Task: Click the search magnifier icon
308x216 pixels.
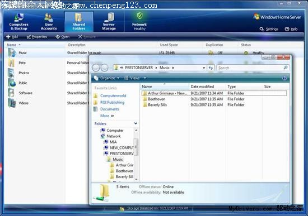Action: (x=286, y=68)
